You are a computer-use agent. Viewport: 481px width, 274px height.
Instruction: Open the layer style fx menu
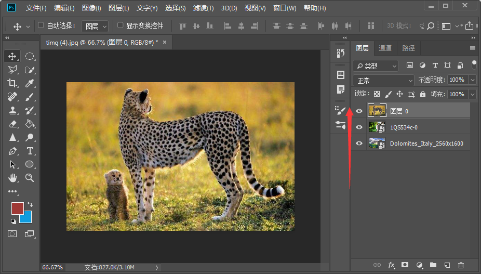(x=392, y=265)
